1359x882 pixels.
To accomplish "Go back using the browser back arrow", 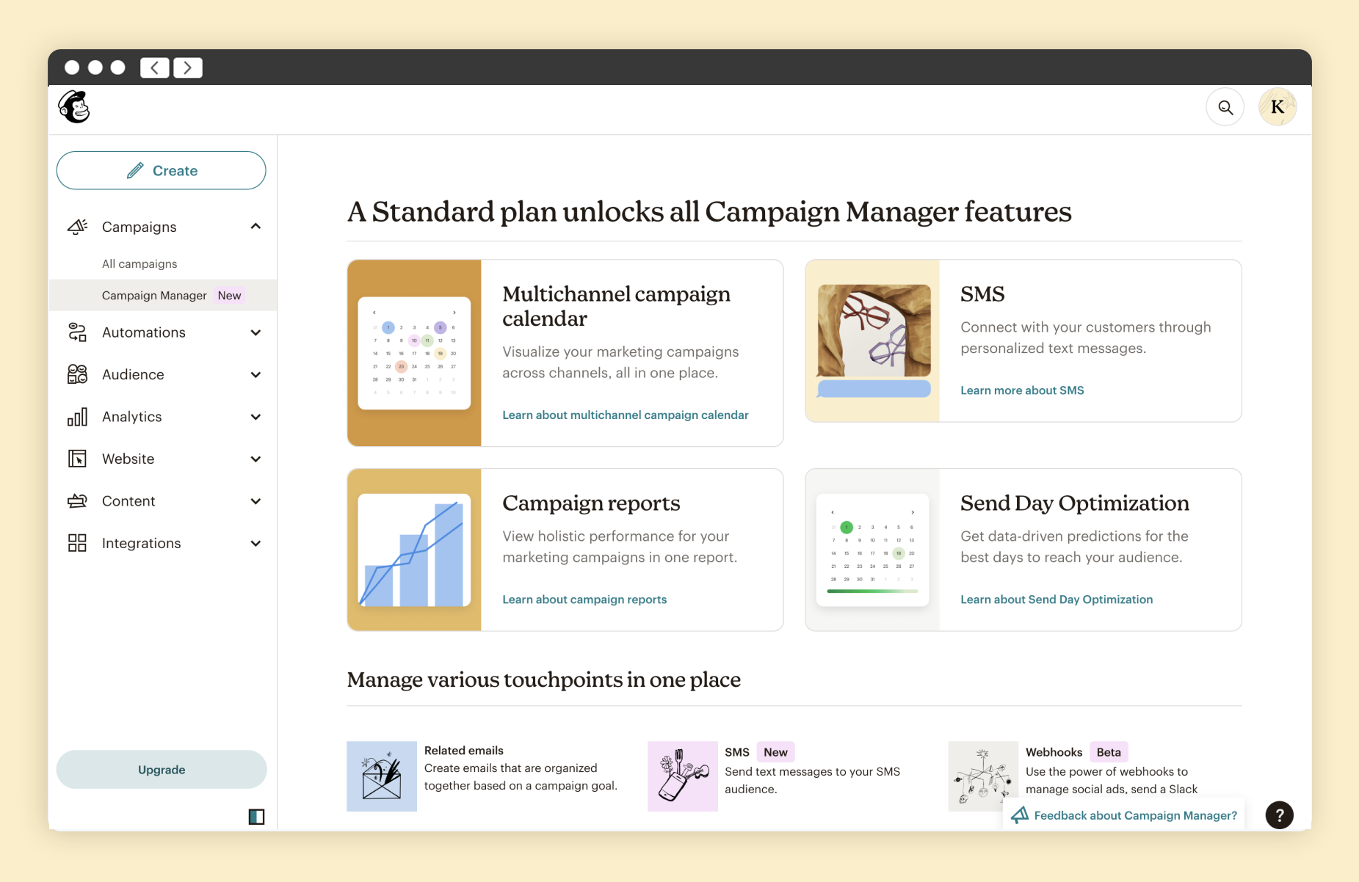I will [155, 68].
